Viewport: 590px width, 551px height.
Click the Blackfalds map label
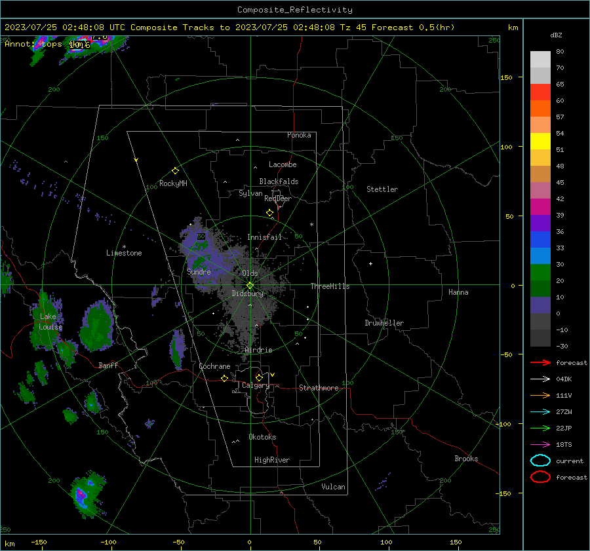(x=279, y=181)
